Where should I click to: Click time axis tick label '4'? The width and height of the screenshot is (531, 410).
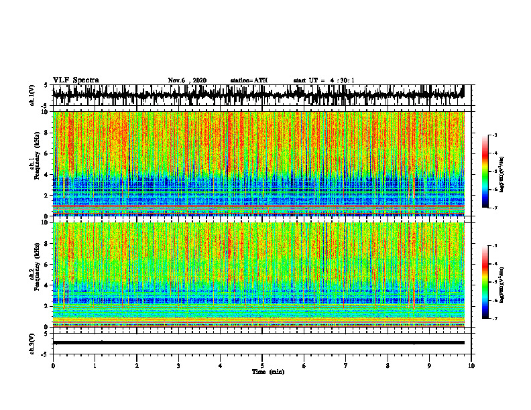click(221, 366)
